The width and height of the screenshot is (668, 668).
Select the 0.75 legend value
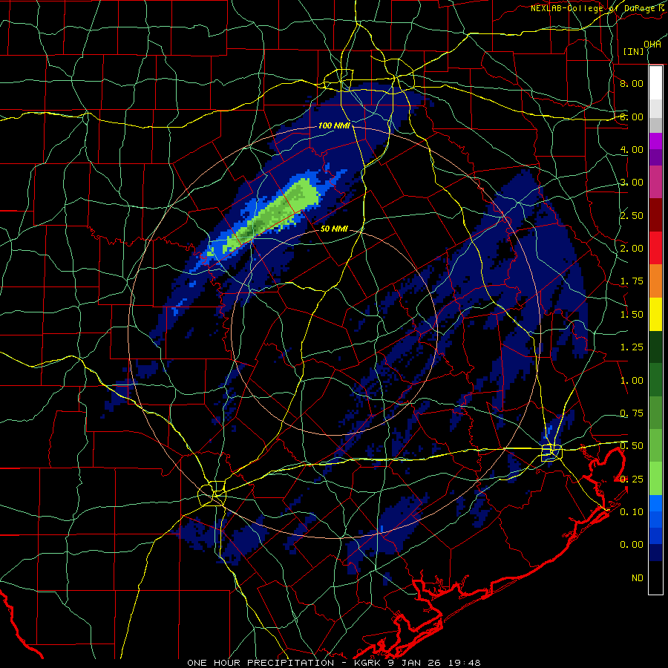tap(632, 413)
